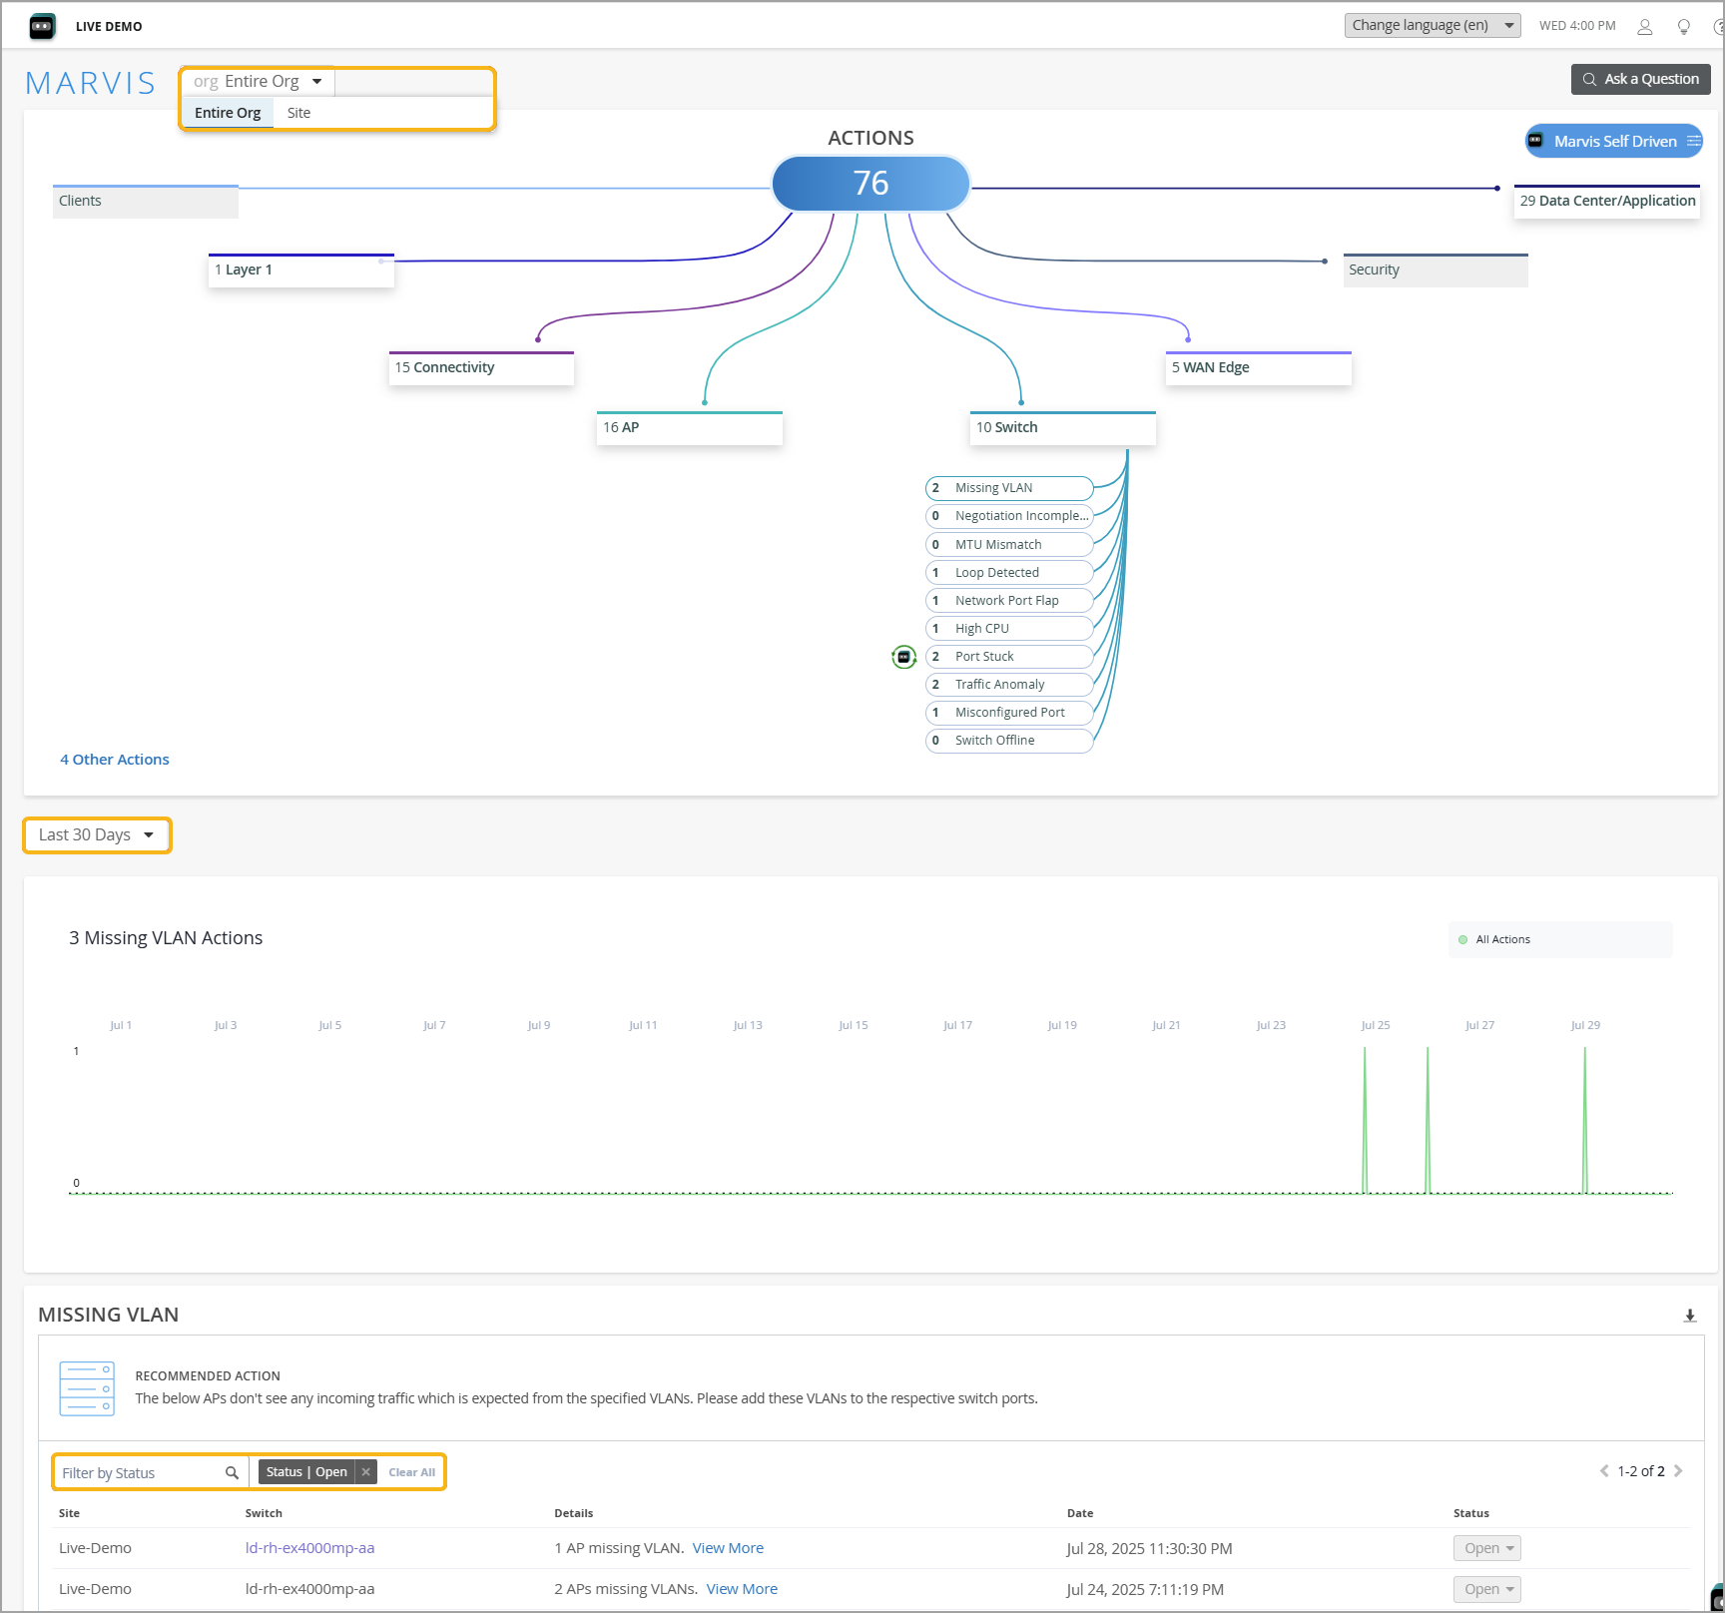
Task: Click the Status column header
Action: point(1471,1513)
